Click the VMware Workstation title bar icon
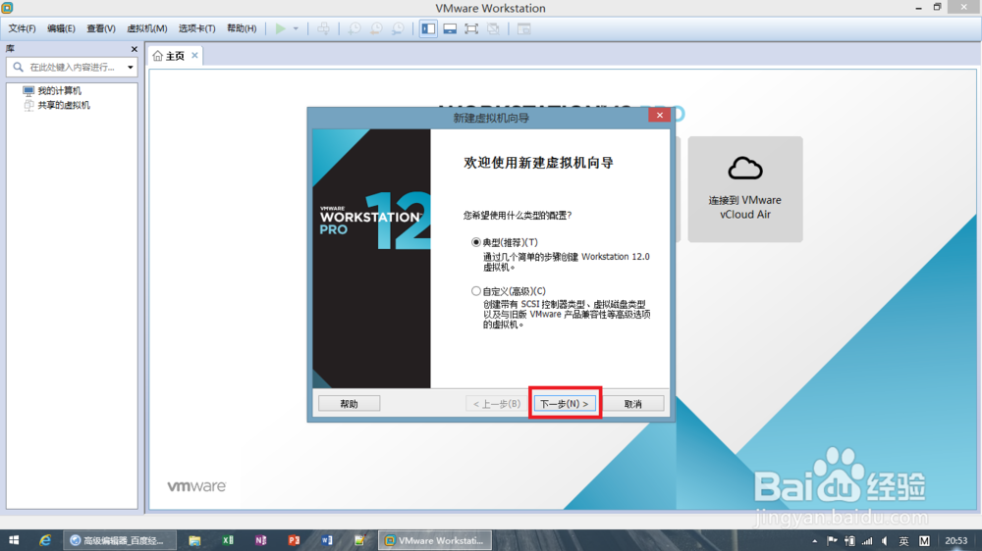Screen dimensions: 982x551 tap(8, 8)
